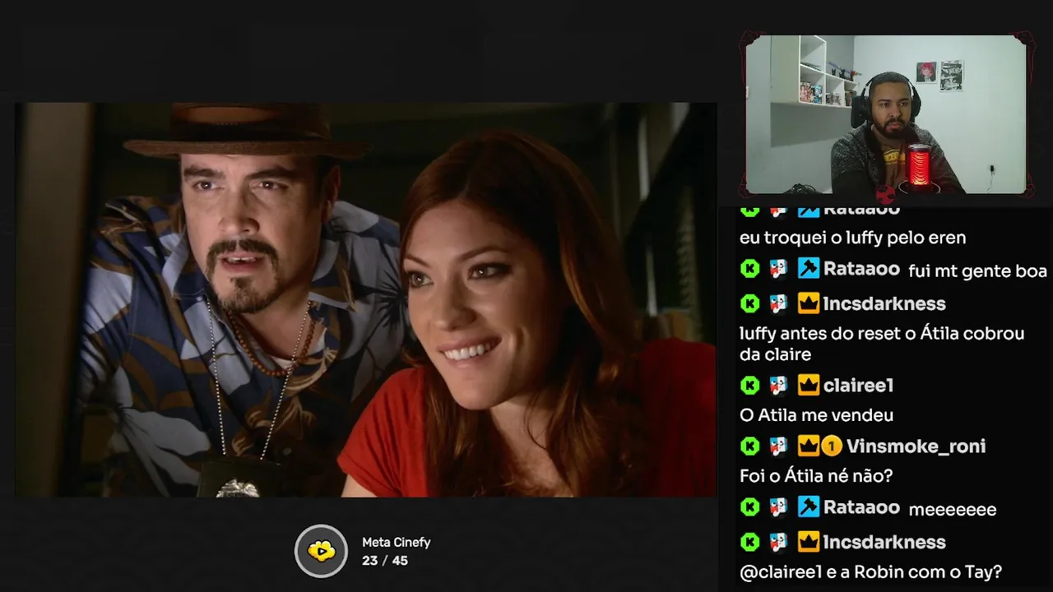This screenshot has height=592, width=1053.
Task: Click the green Kick badge on the "meeeeeee" row
Action: coord(749,506)
